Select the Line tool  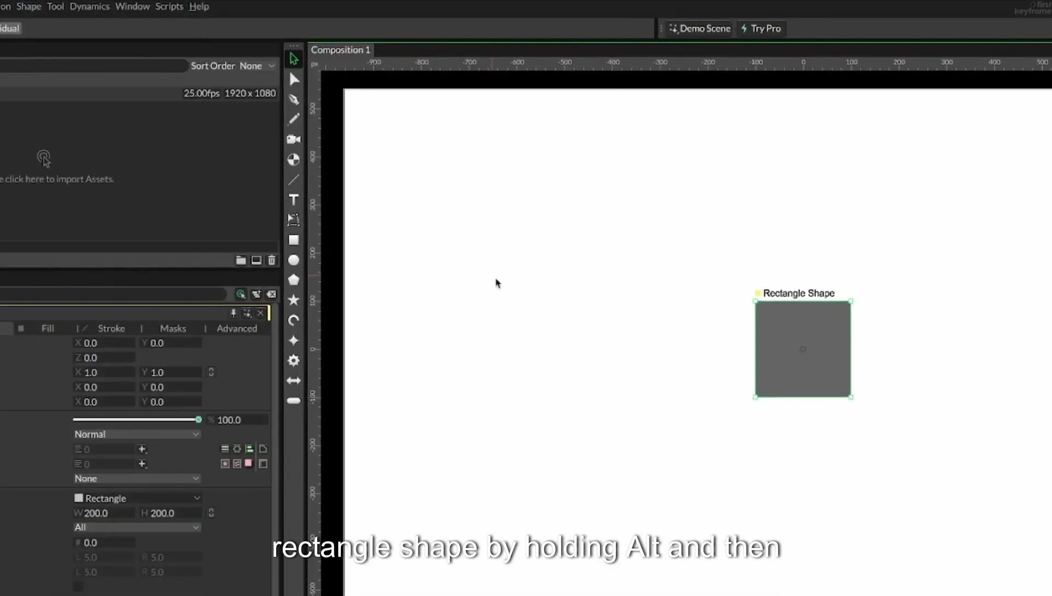[294, 180]
